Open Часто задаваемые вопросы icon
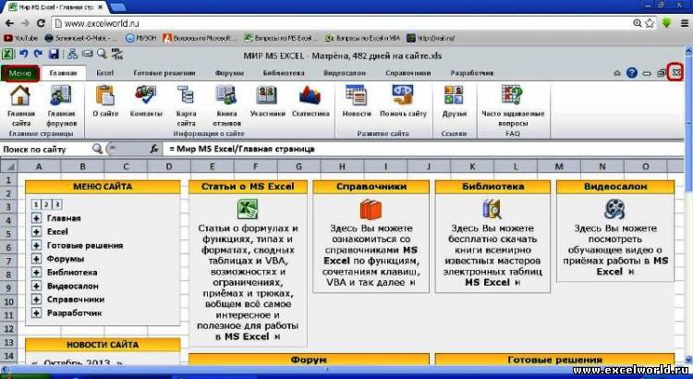The height and width of the screenshot is (379, 693). (x=512, y=95)
